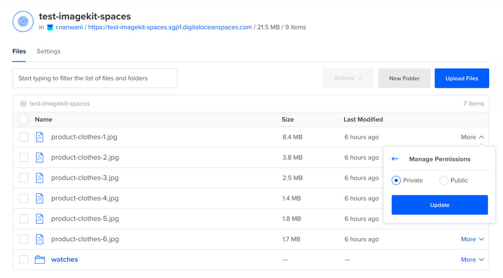Click the r.nanwani project icon
Image resolution: width=503 pixels, height=278 pixels.
coord(50,28)
